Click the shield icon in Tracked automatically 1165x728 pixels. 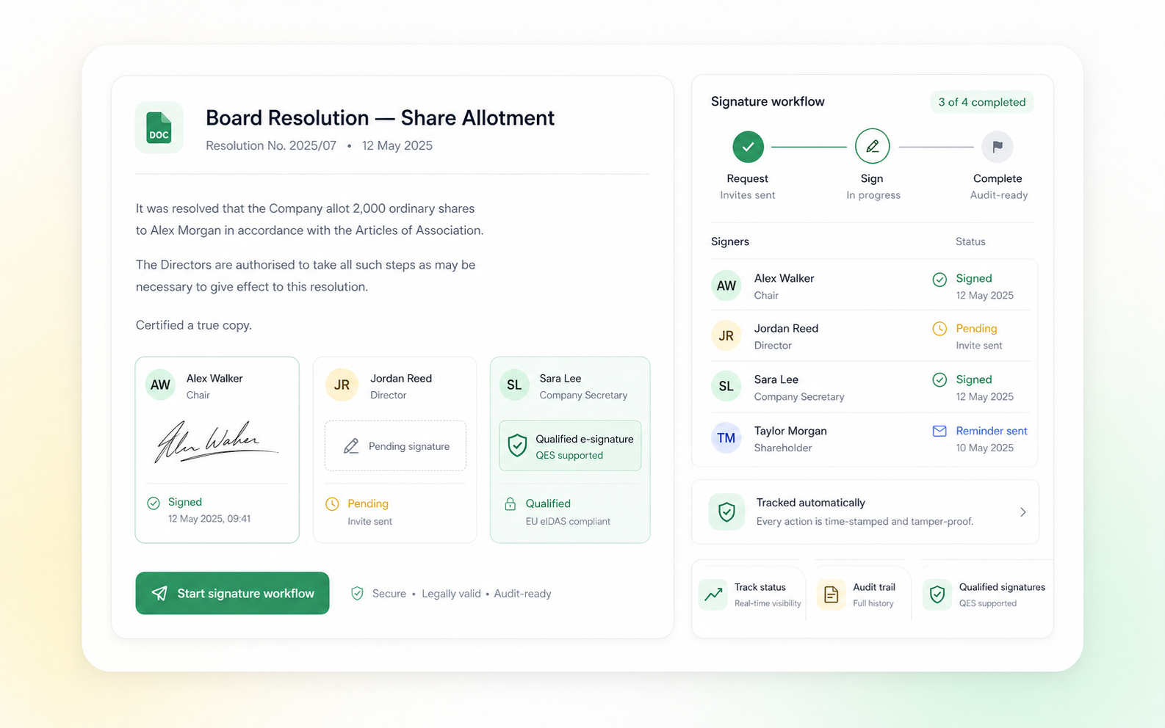click(x=726, y=512)
